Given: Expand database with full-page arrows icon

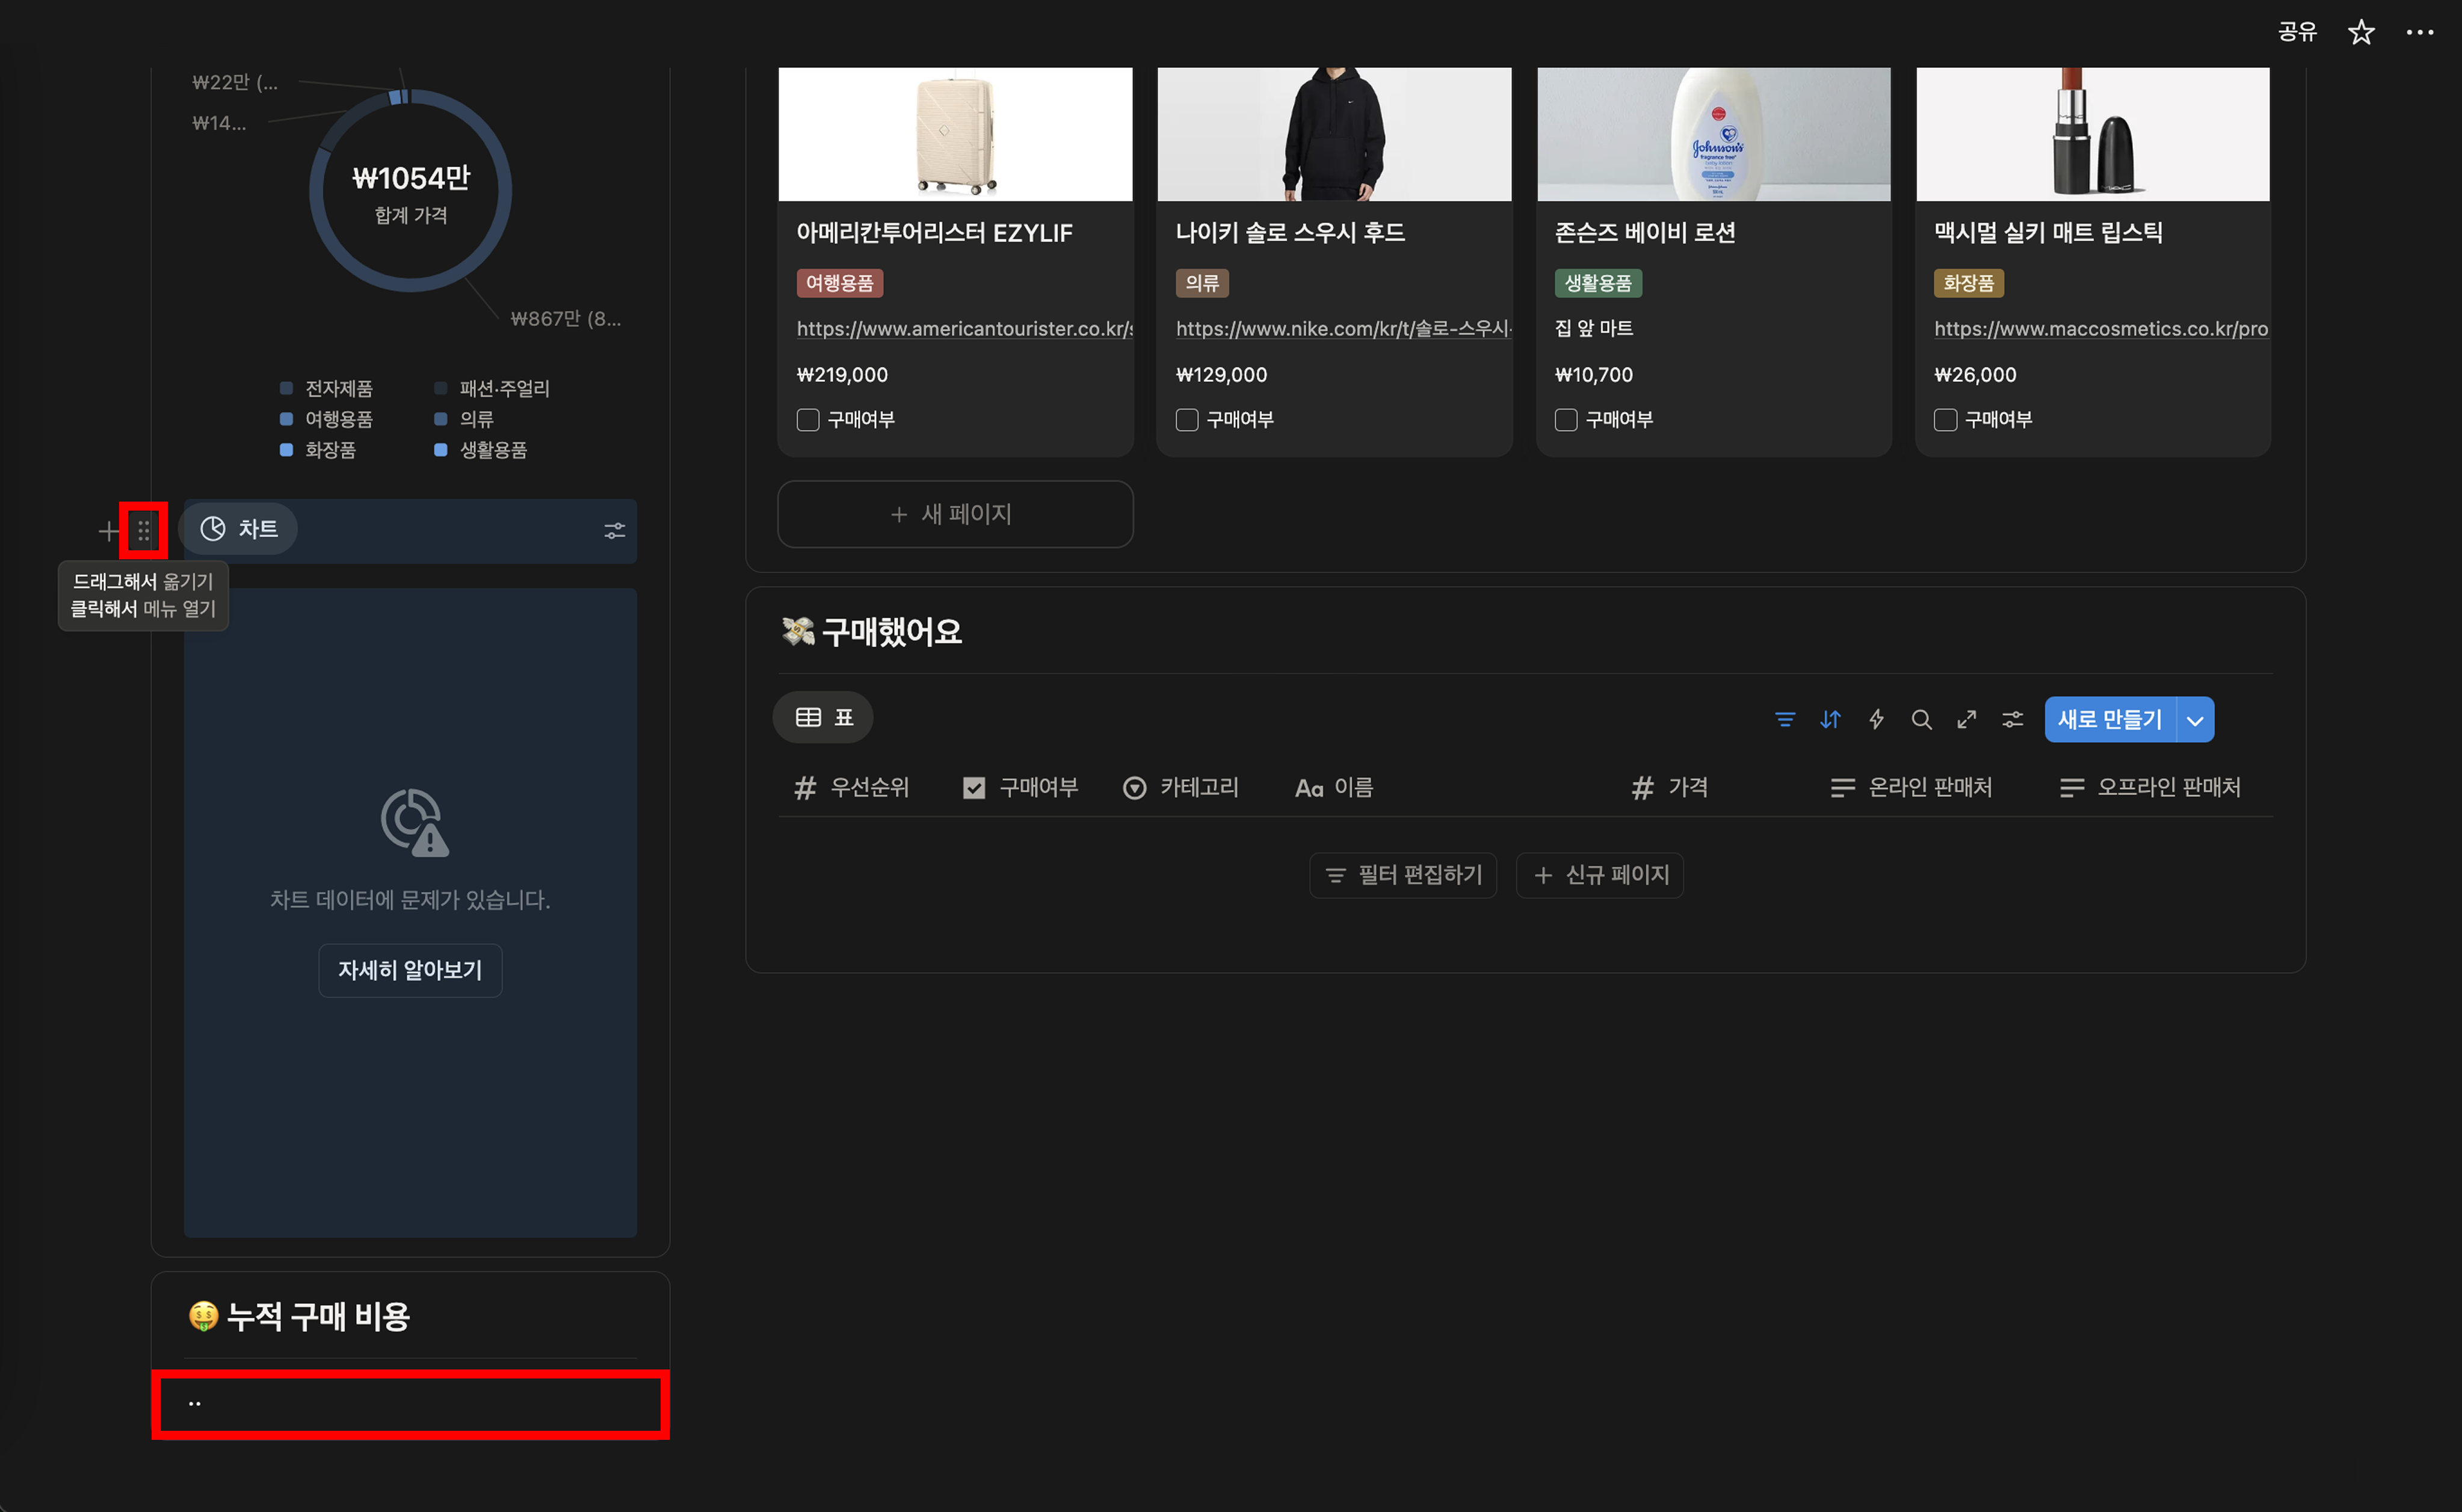Looking at the screenshot, I should (x=1966, y=719).
